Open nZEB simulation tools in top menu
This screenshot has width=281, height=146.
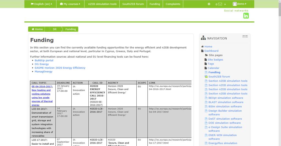click(x=102, y=4)
